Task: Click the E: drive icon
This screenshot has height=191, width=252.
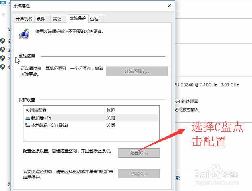Action: click(x=28, y=119)
